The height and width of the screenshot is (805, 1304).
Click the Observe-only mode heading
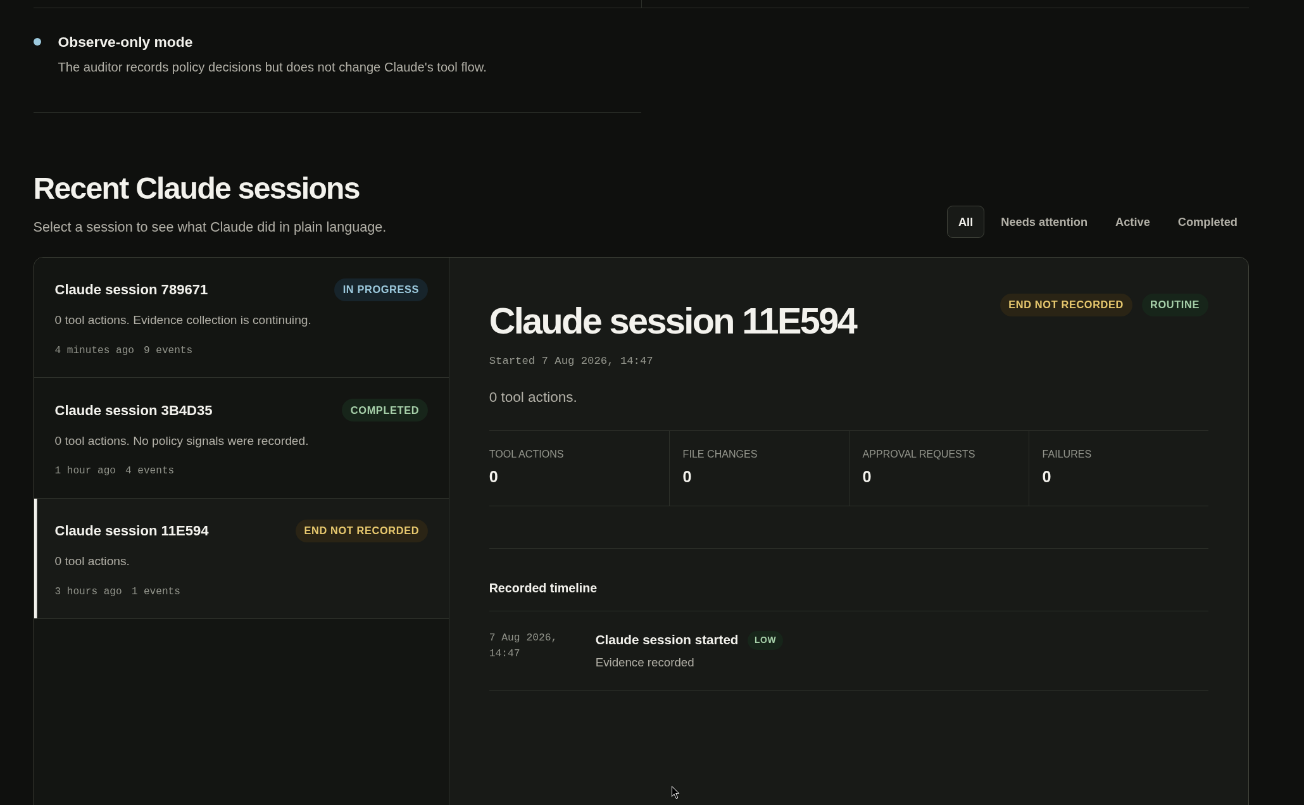coord(125,42)
